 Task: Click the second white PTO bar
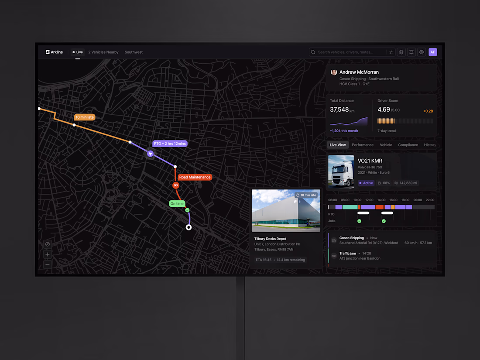(x=387, y=213)
